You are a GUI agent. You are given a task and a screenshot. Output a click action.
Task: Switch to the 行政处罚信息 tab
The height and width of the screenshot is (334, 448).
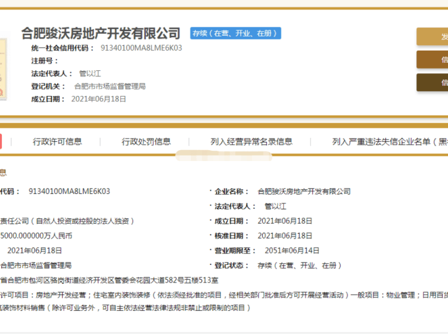pyautogui.click(x=146, y=141)
